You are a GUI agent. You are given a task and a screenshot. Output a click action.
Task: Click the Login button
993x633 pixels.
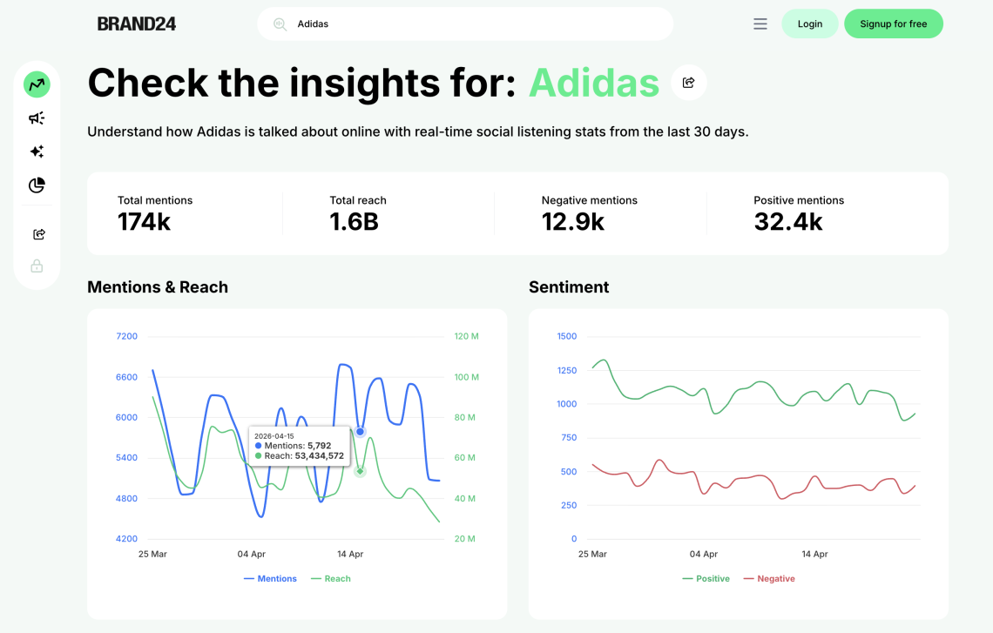point(809,24)
